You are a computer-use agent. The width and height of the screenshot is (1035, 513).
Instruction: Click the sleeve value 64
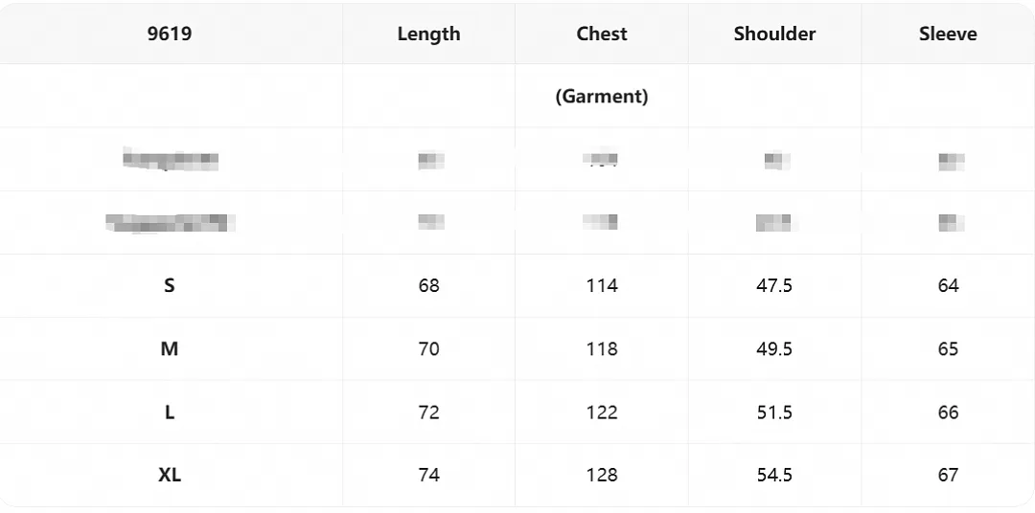(x=948, y=285)
